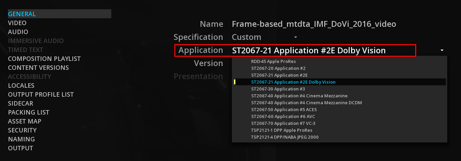Image resolution: width=461 pixels, height=161 pixels.
Task: Go to COMPOSITION PLAYLIST section
Action: pyautogui.click(x=44, y=59)
